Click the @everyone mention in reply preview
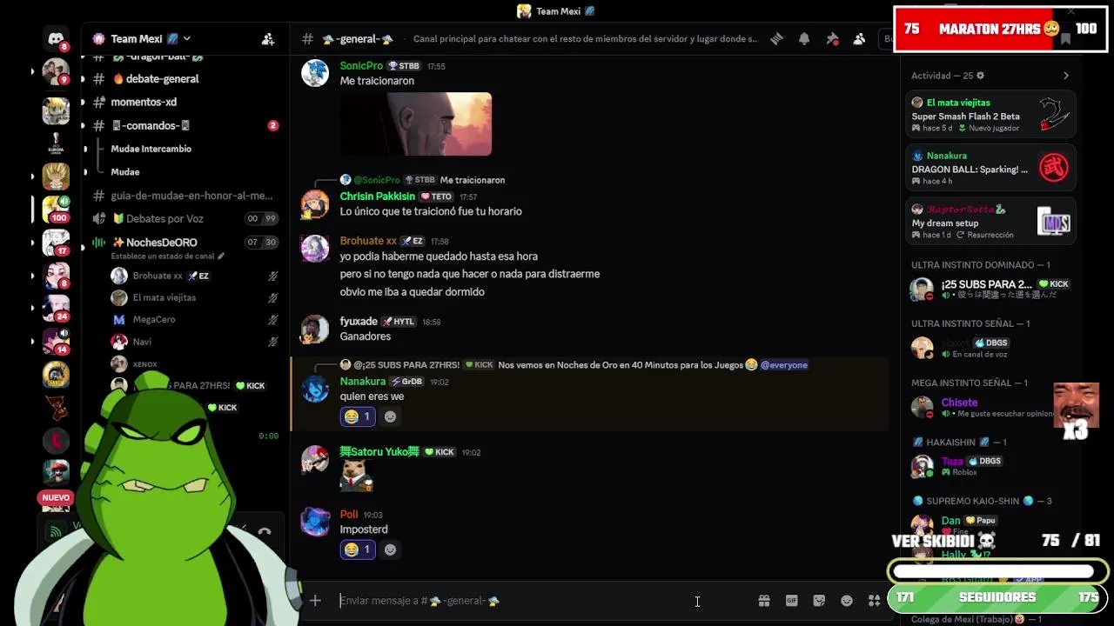 tap(784, 365)
